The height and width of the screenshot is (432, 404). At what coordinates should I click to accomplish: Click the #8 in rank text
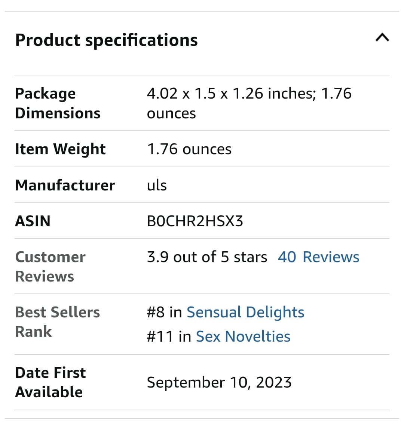(165, 313)
